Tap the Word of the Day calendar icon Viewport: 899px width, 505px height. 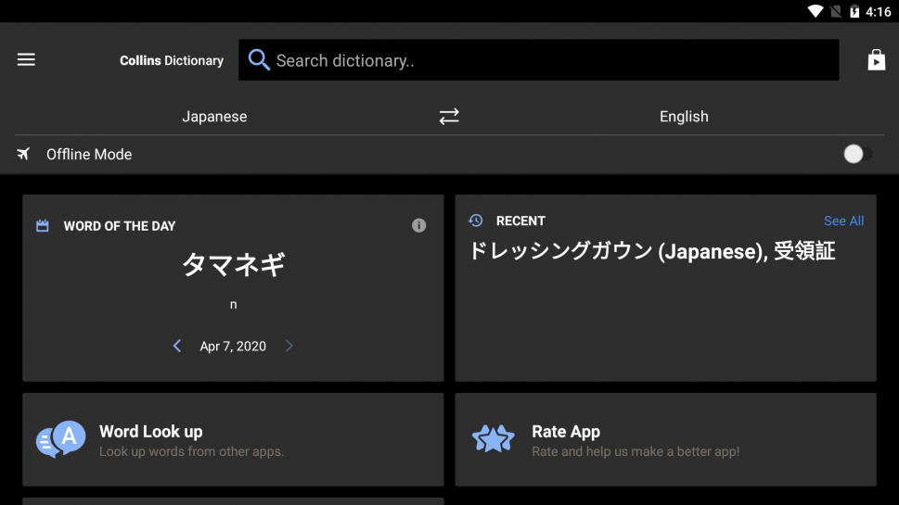point(43,225)
